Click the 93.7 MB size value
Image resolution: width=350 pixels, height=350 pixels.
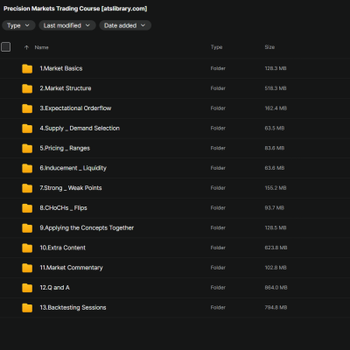275,208
